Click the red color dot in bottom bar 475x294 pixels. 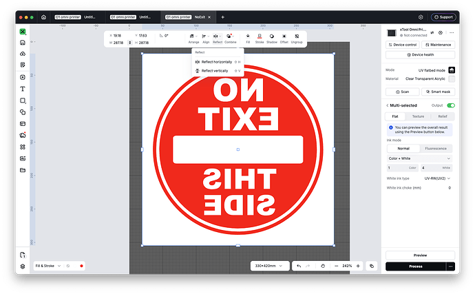point(81,266)
